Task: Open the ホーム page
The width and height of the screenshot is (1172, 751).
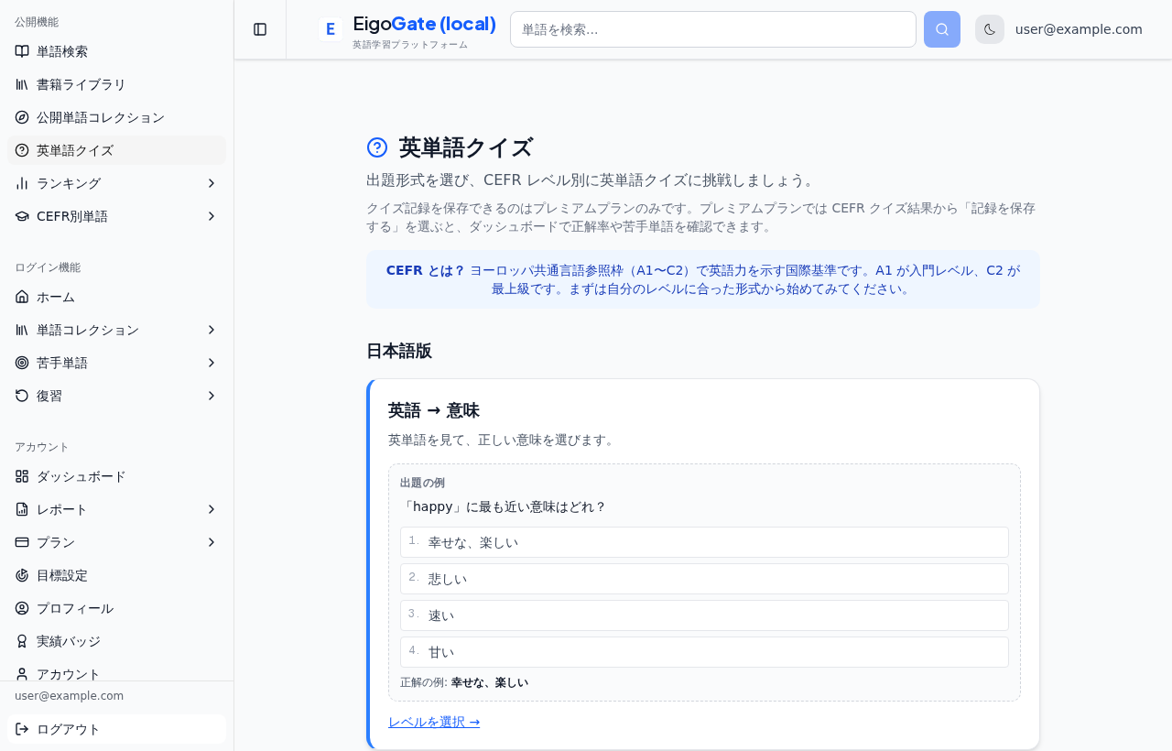Action: [116, 297]
